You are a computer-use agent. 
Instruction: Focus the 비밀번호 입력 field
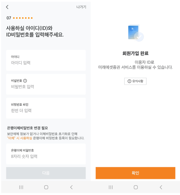[x=46, y=84]
